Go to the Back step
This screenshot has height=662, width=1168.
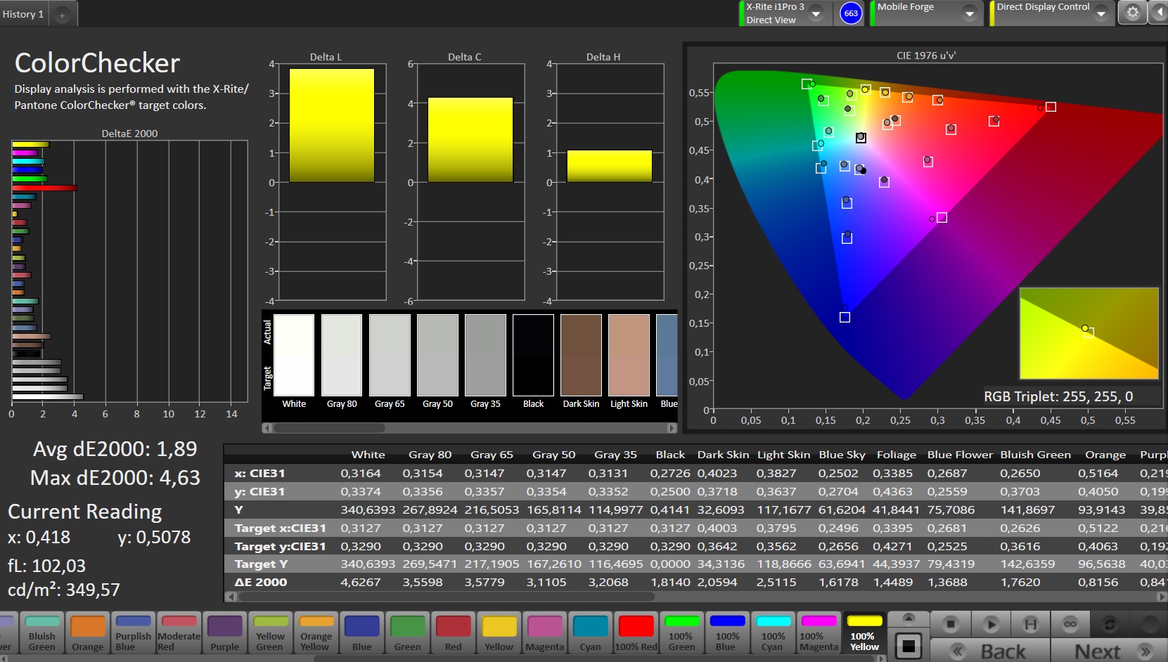click(x=990, y=651)
